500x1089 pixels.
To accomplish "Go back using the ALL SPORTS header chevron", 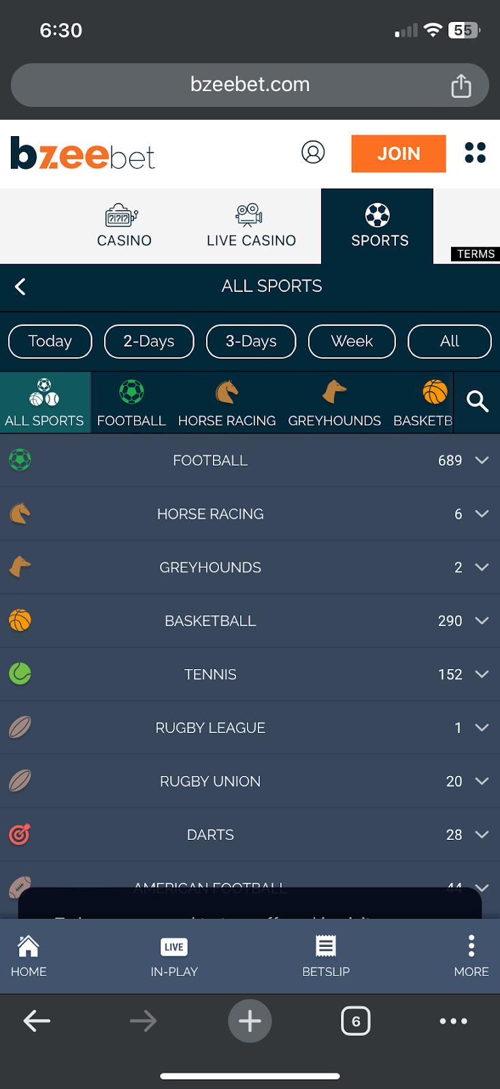I will tap(20, 287).
